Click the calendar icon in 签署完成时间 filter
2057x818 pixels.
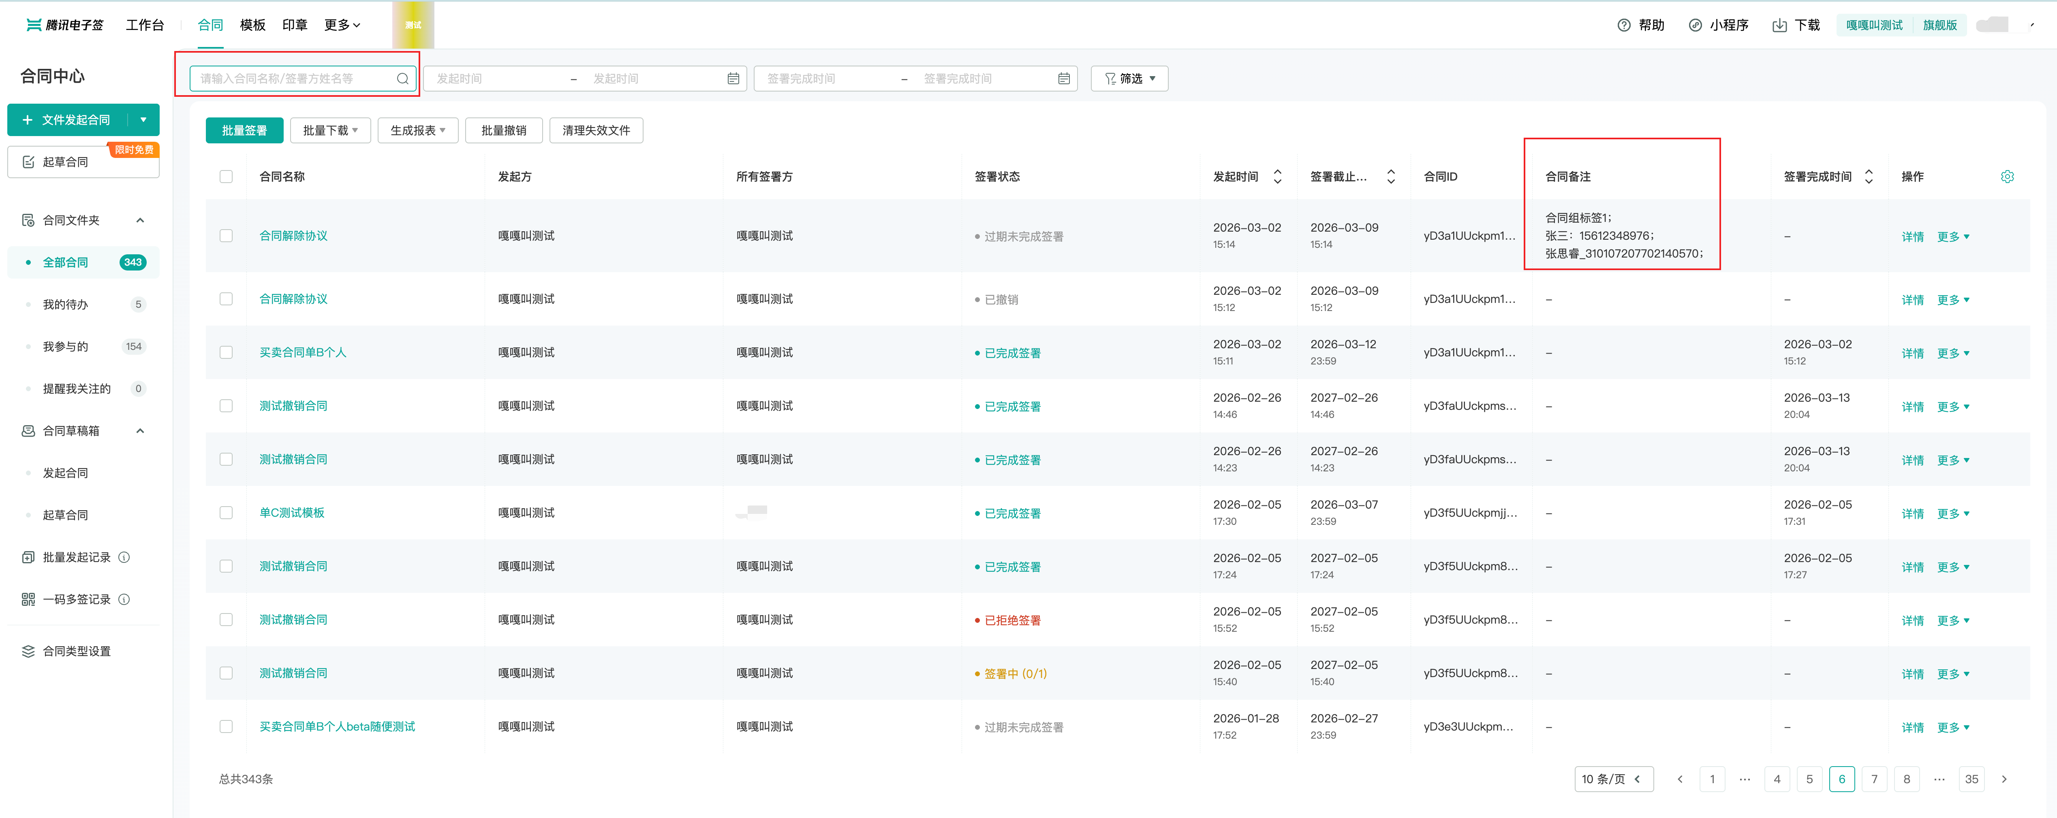tap(1064, 79)
